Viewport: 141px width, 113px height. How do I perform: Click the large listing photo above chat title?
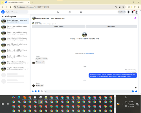[85, 35]
